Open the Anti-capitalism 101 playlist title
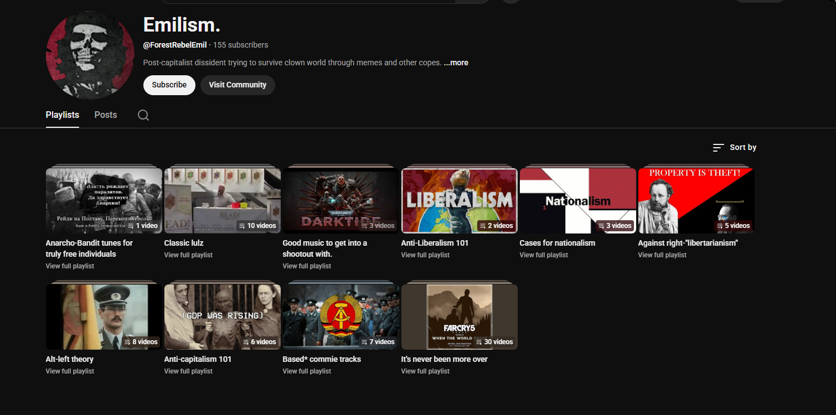 tap(198, 359)
